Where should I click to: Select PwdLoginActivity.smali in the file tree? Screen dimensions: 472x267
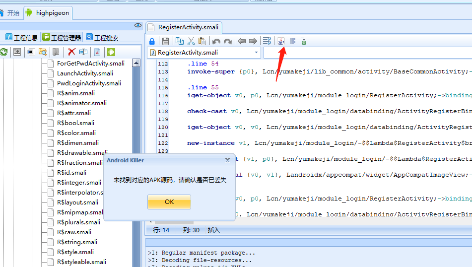click(89, 83)
